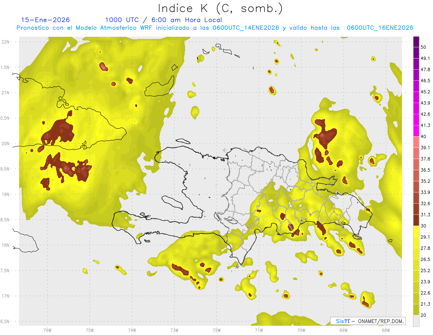Click the '75W' longitude label

click(x=89, y=330)
